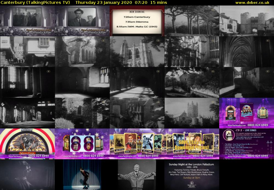
Task: Open the gabled building rooftops frame
Action: click(x=137, y=113)
